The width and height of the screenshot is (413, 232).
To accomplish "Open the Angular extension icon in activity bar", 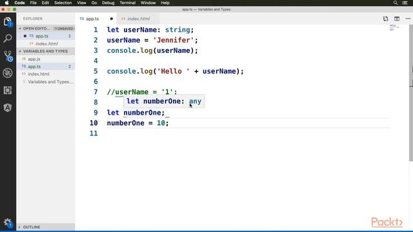I will [8, 108].
